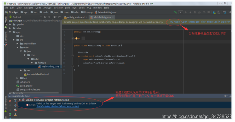The height and width of the screenshot is (122, 235).
Task: Select AndroidManifest.xml in project tree
Action: [36, 74]
